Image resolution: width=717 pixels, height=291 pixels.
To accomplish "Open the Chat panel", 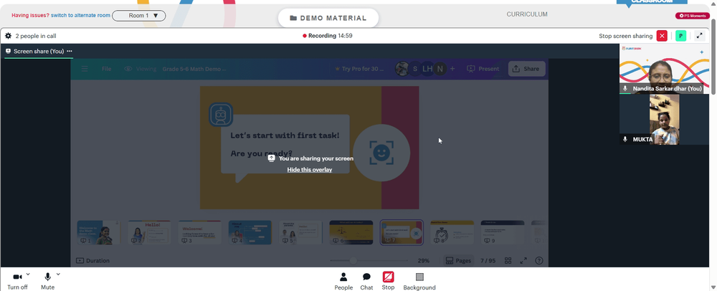I will click(x=366, y=282).
